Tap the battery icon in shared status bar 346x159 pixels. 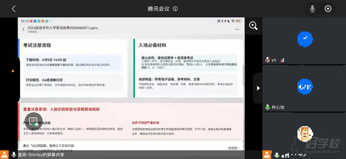tap(238, 21)
